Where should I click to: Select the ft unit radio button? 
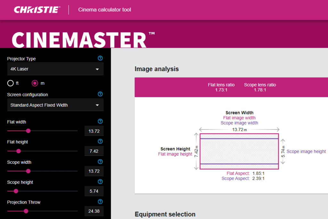(11, 83)
